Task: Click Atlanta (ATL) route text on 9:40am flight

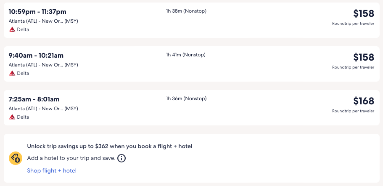Action: tap(43, 65)
